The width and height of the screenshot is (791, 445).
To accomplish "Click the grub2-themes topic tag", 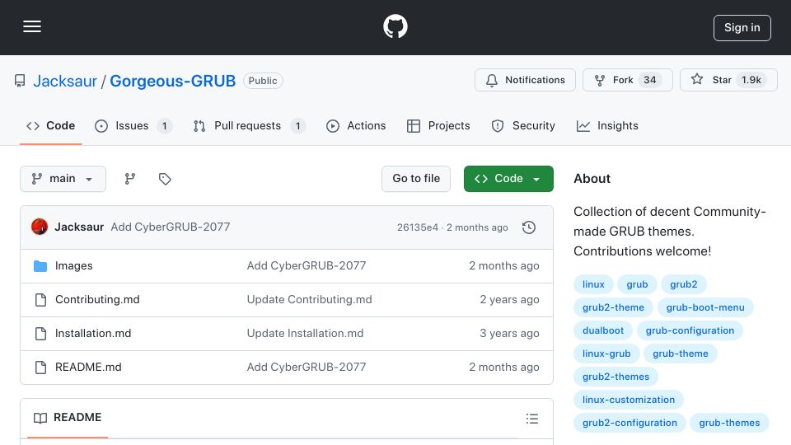I will (616, 377).
